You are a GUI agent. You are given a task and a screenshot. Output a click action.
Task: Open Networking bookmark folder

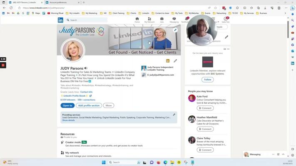pyautogui.click(x=219, y=13)
